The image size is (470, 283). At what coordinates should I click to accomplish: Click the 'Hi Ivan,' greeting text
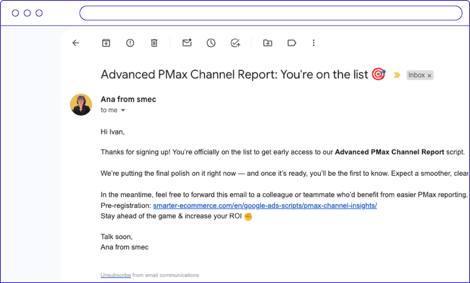113,132
